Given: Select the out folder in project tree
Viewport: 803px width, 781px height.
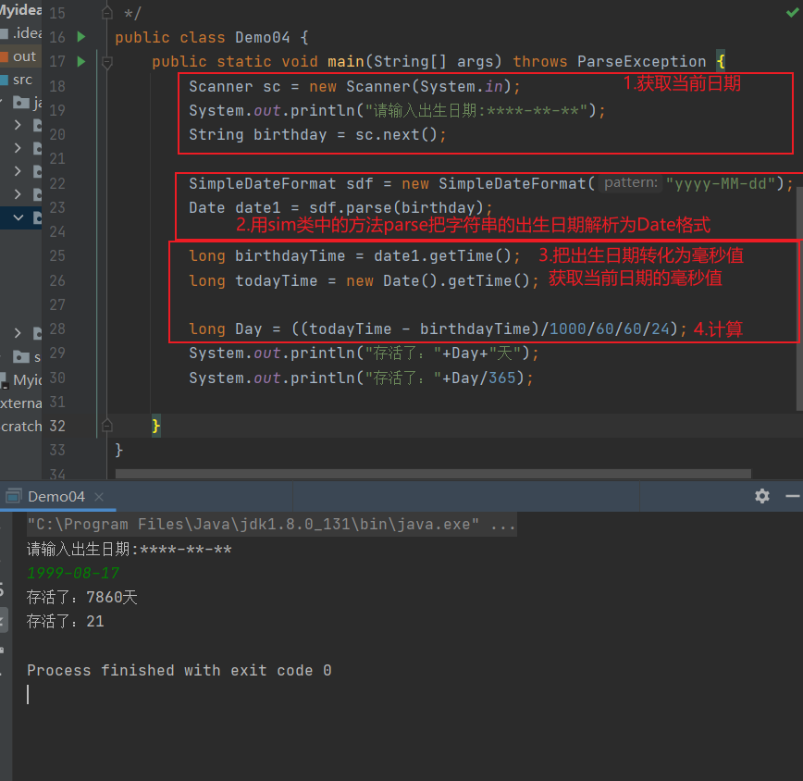Looking at the screenshot, I should (20, 56).
